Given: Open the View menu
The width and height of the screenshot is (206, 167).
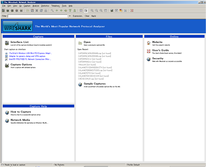Looking at the screenshot, I should pyautogui.click(x=15, y=6).
